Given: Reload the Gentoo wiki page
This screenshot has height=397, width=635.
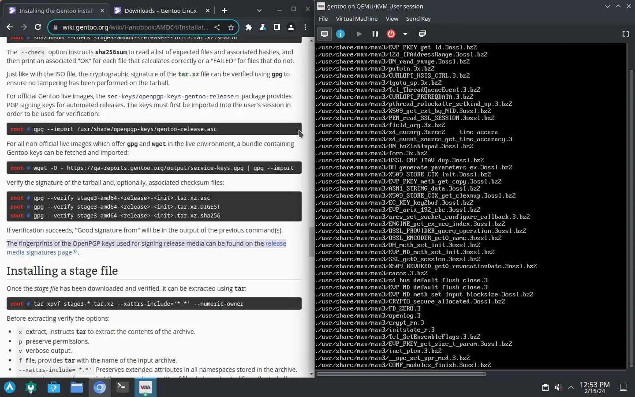Looking at the screenshot, I should tap(38, 27).
